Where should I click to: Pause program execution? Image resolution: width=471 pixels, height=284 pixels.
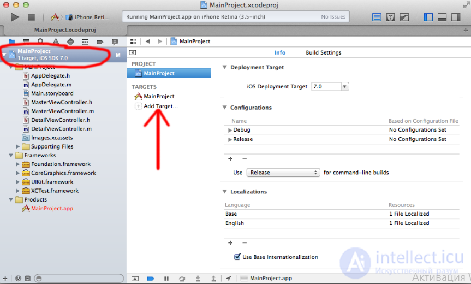point(166,279)
